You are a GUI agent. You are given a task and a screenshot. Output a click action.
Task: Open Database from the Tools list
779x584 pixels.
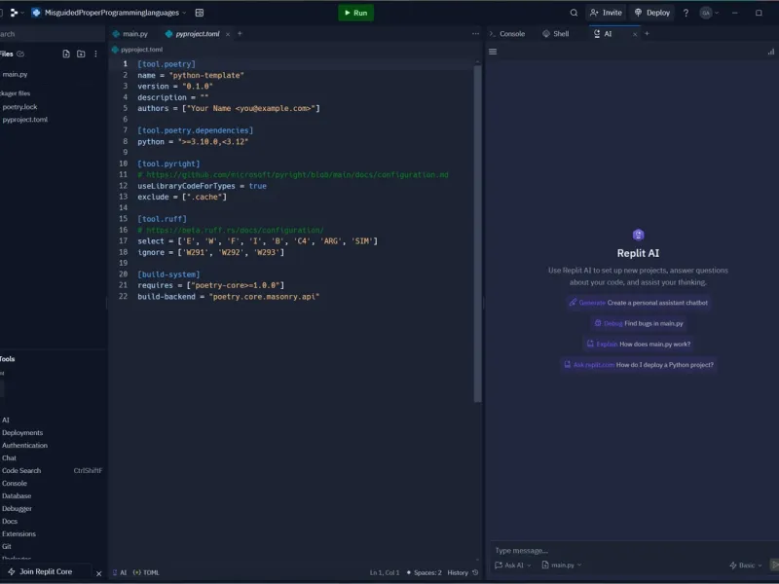(x=17, y=496)
